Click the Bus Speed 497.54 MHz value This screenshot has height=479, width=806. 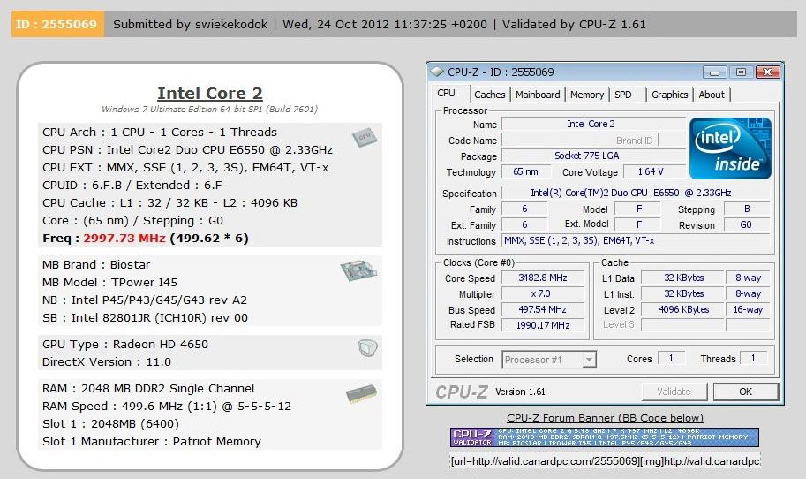coord(543,309)
